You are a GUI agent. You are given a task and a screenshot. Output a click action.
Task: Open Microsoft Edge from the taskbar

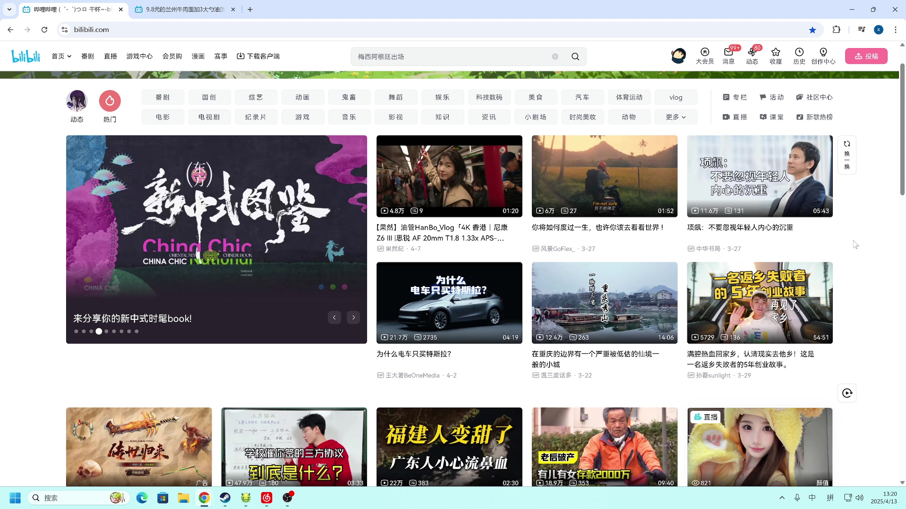pyautogui.click(x=142, y=498)
